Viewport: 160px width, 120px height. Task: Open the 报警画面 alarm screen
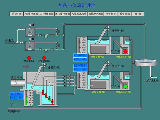[125, 14]
